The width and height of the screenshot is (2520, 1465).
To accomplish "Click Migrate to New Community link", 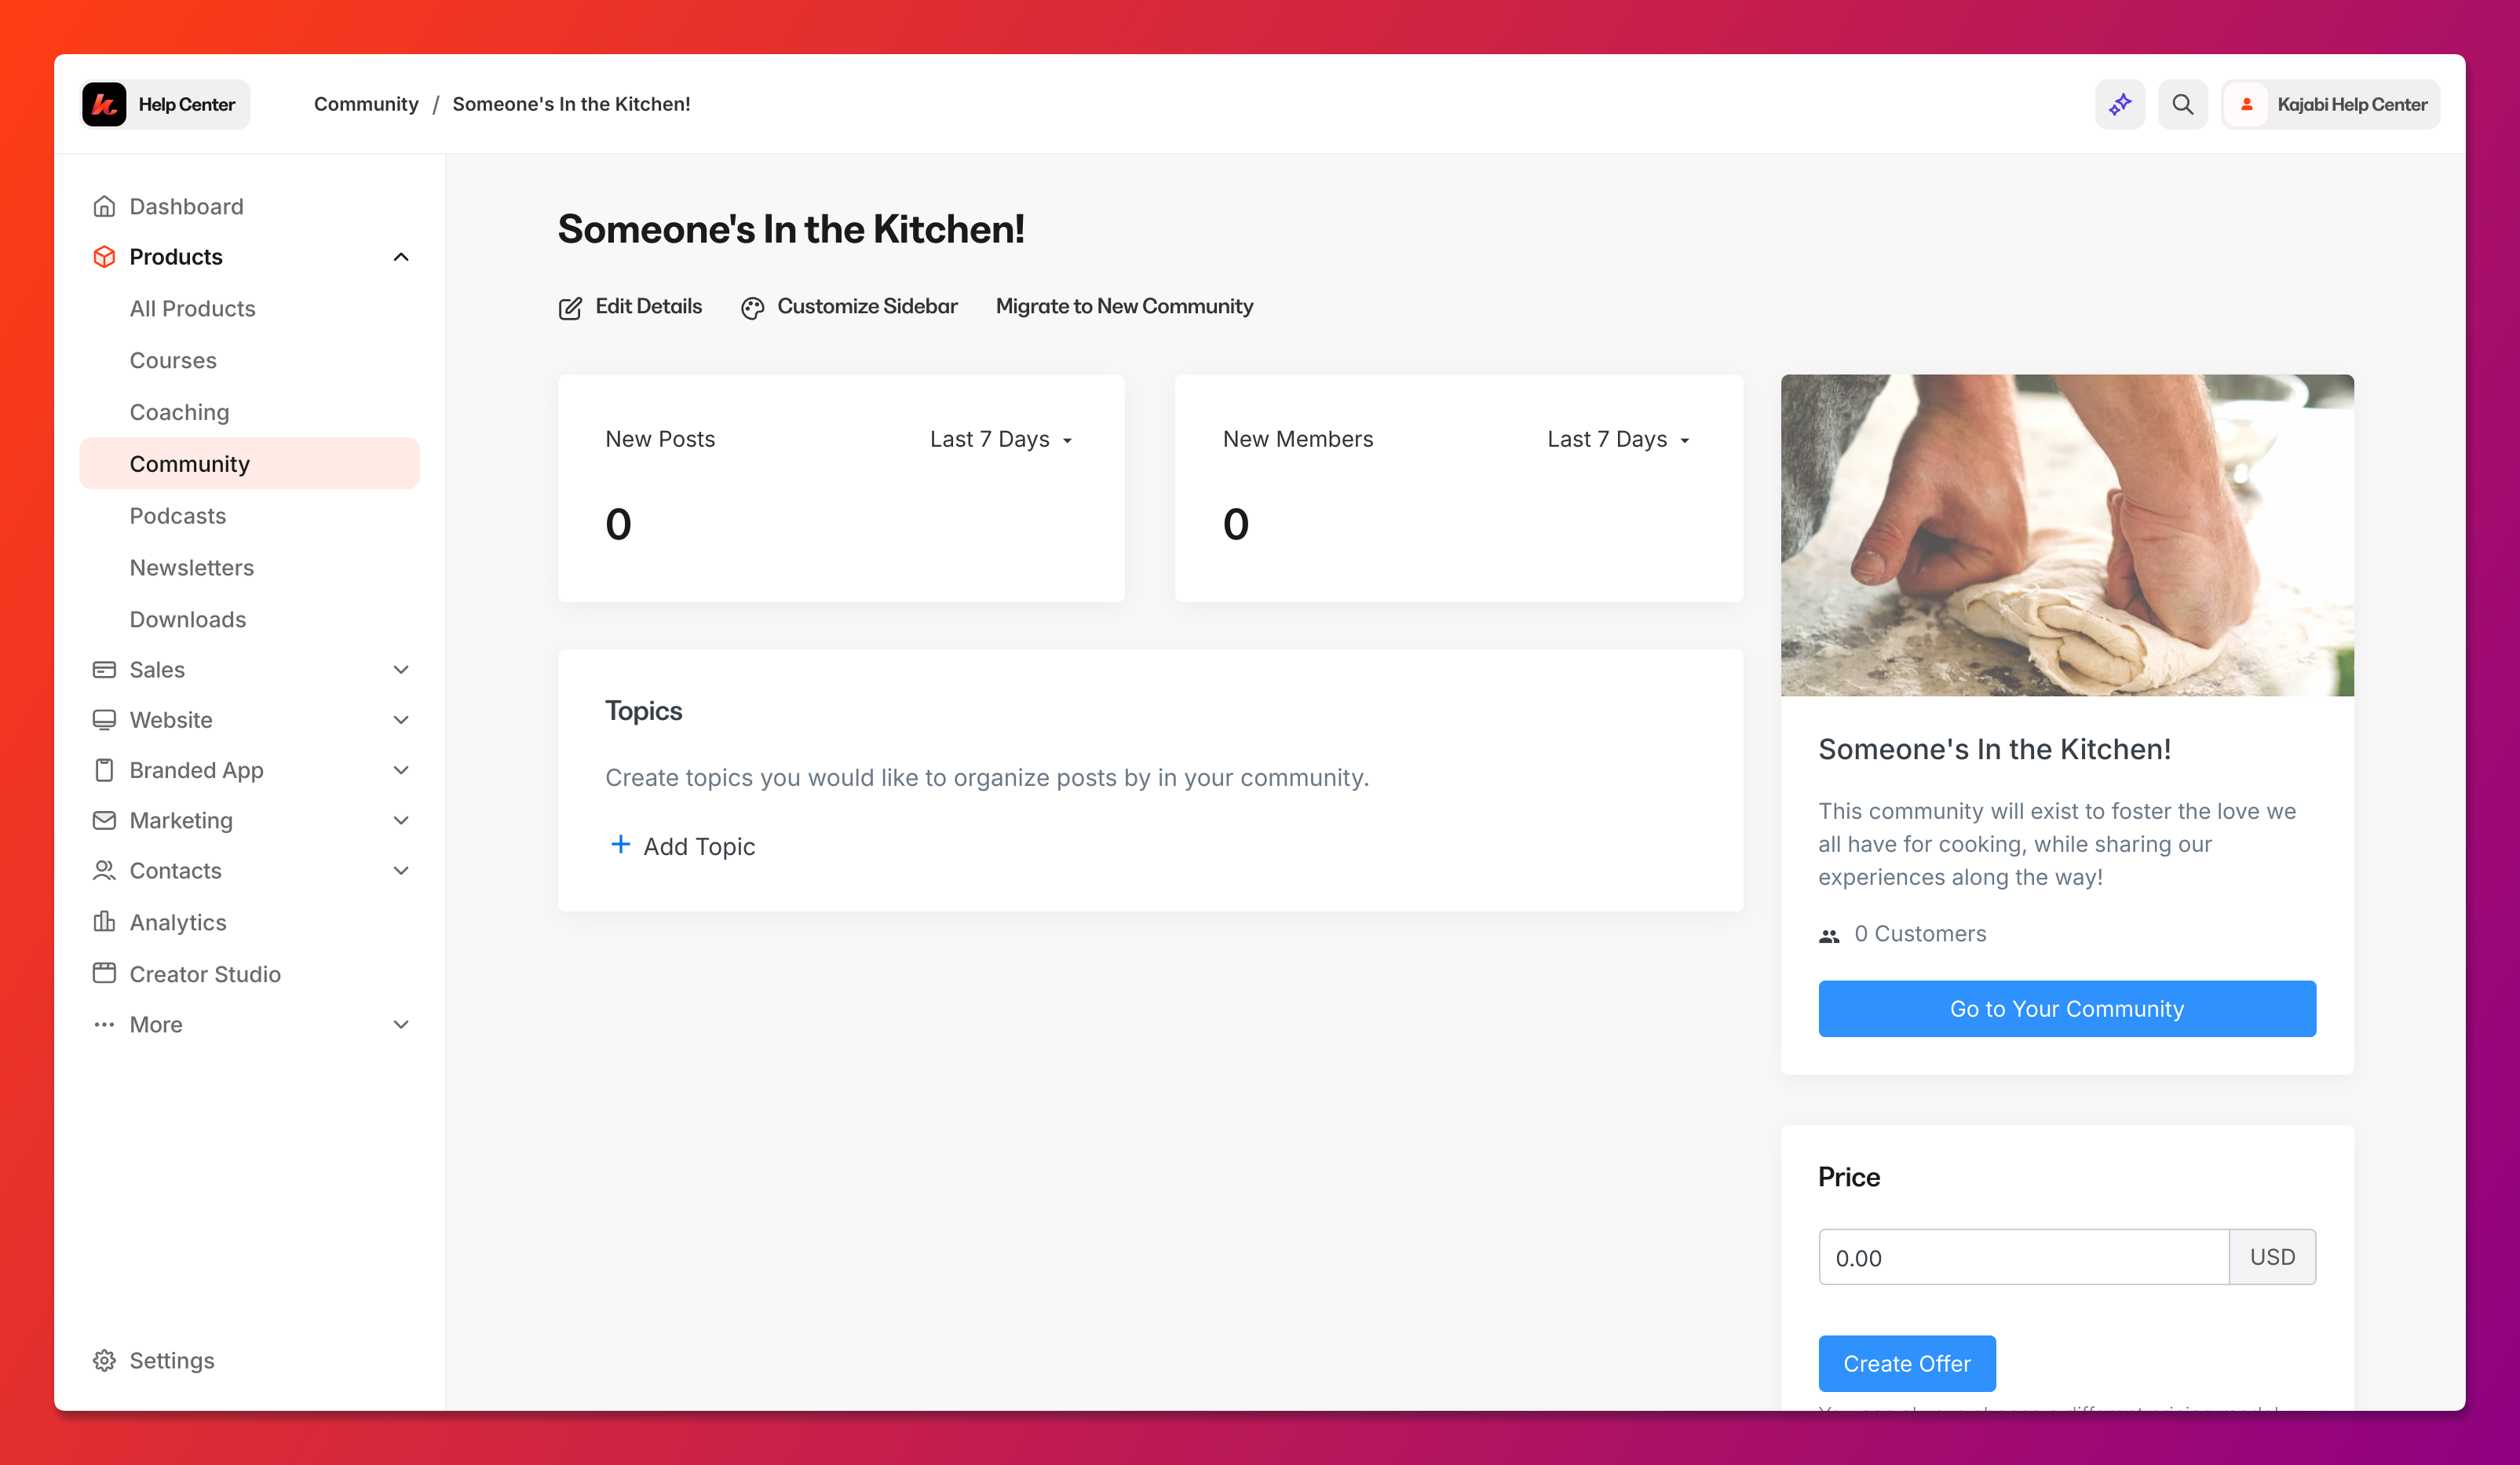I will point(1124,306).
